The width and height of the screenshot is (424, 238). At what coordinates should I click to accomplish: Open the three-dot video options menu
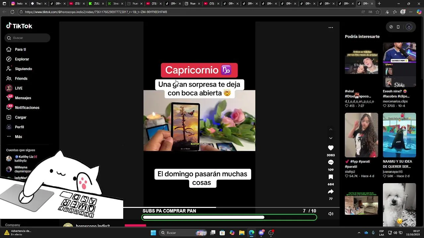coord(331,27)
